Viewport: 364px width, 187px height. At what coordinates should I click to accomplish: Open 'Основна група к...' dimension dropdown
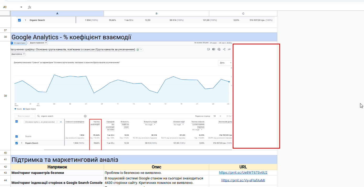[x=41, y=122]
